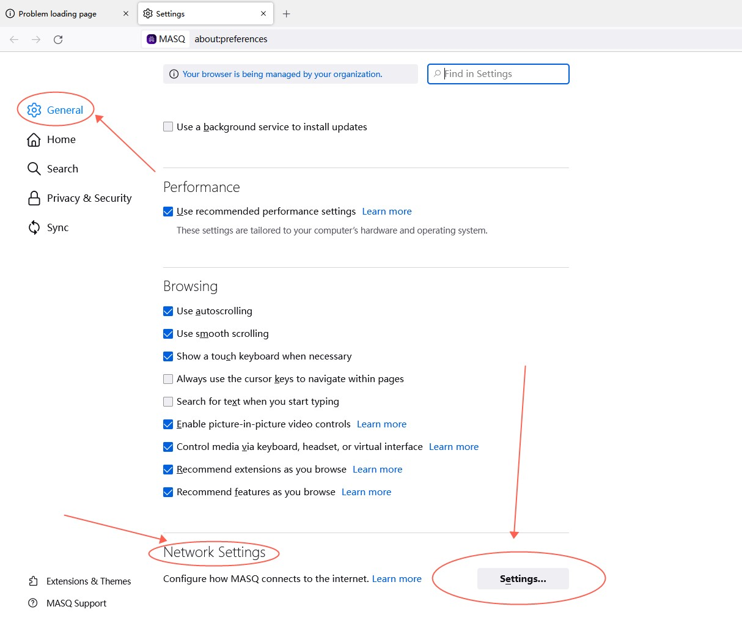
Task: Click the back navigation arrow
Action: coord(14,39)
